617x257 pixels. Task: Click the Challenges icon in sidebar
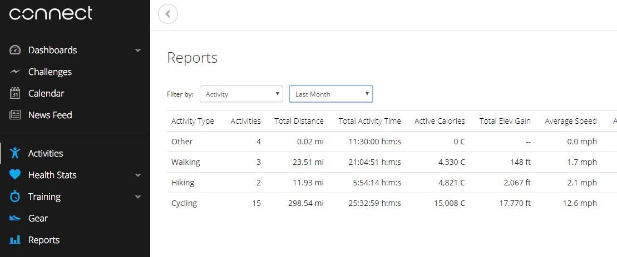[x=15, y=72]
